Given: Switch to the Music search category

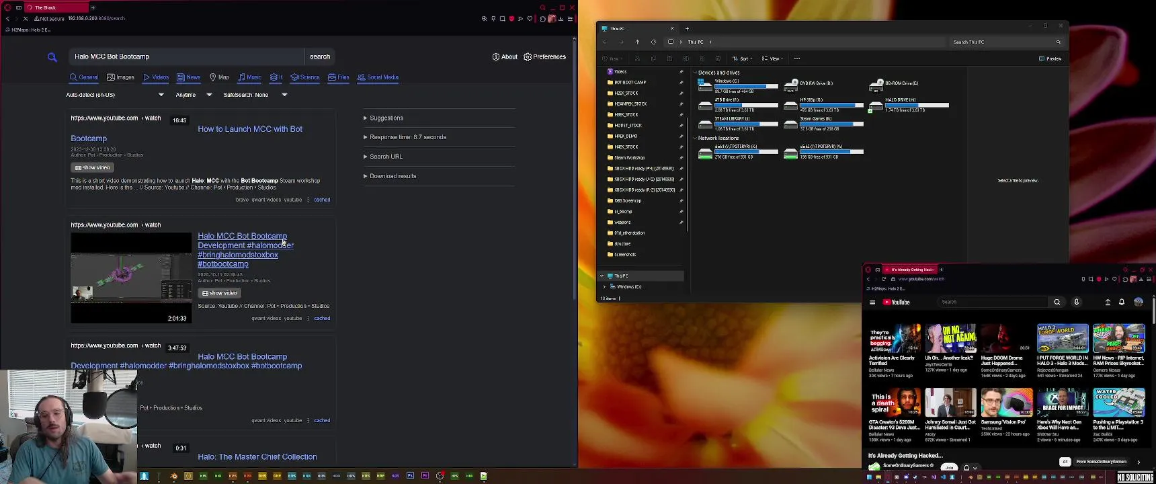Looking at the screenshot, I should point(249,77).
